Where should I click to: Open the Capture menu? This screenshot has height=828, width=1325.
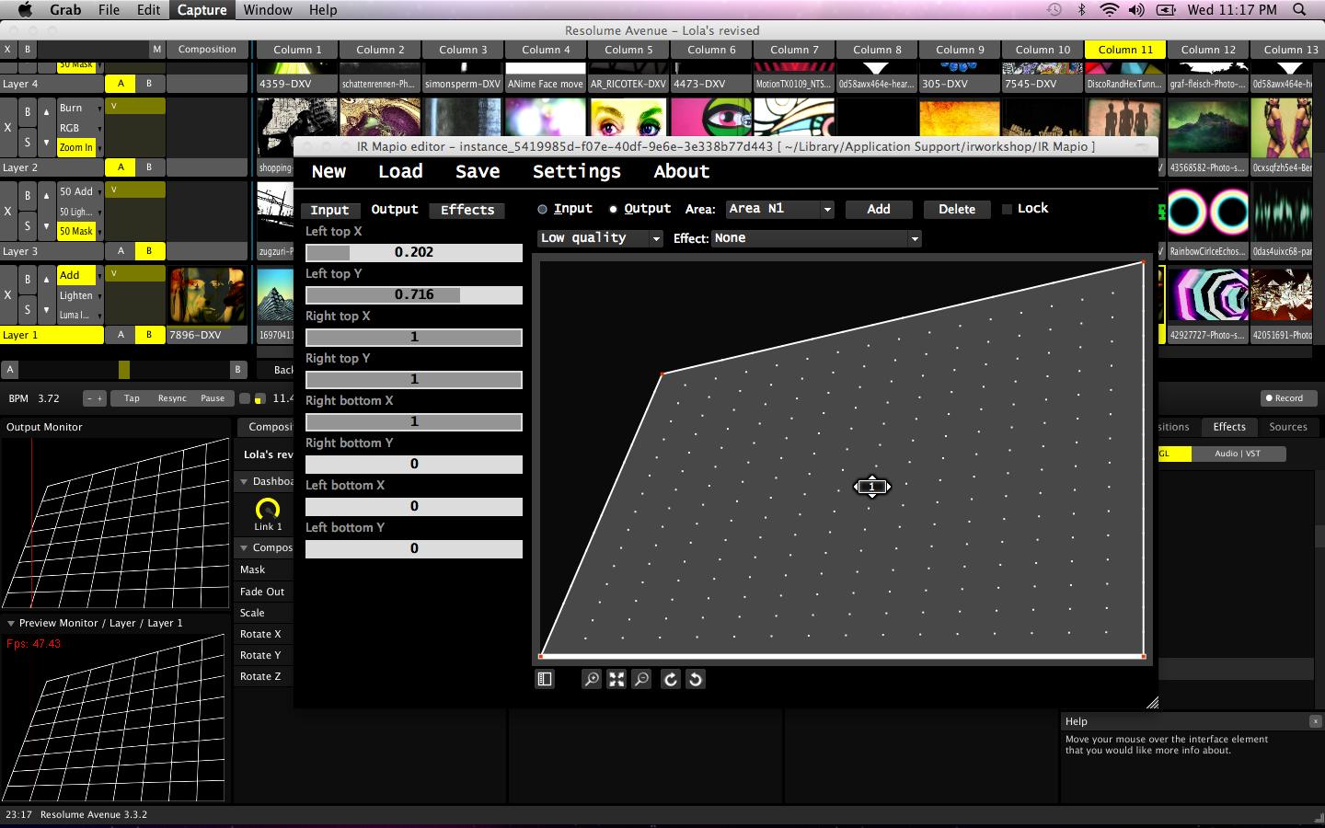(202, 10)
